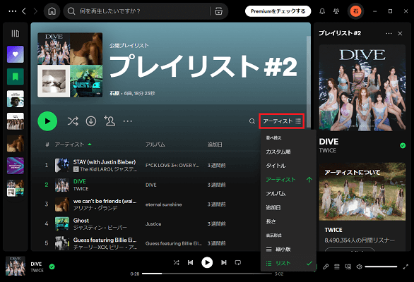Select アルバム in sort menu
This screenshot has width=414, height=282.
coord(288,193)
